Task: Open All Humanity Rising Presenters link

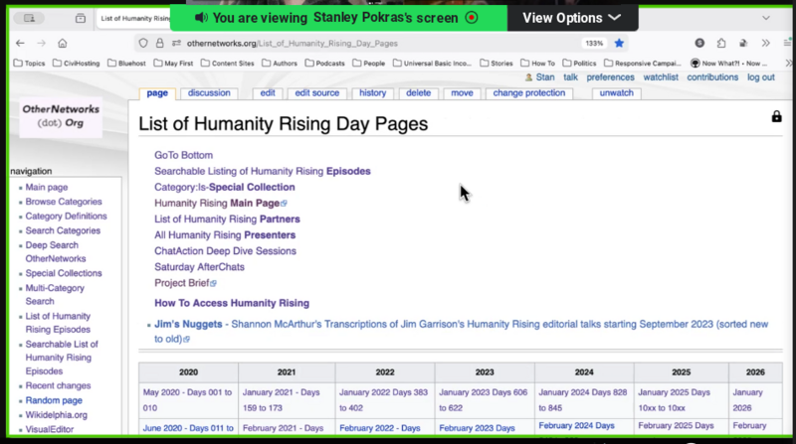Action: [225, 235]
